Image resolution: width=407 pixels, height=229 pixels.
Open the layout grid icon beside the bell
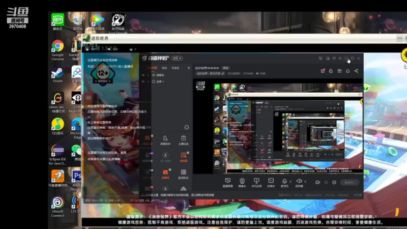pos(339,71)
